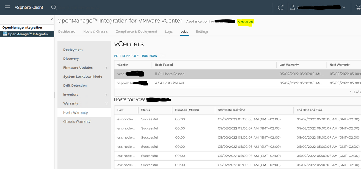Click the vSphere Client title
The image size is (361, 169).
tap(29, 7)
